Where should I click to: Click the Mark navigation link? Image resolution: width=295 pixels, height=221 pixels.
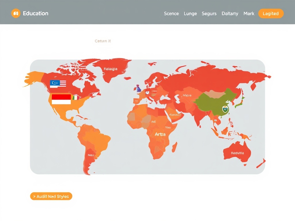click(x=249, y=14)
